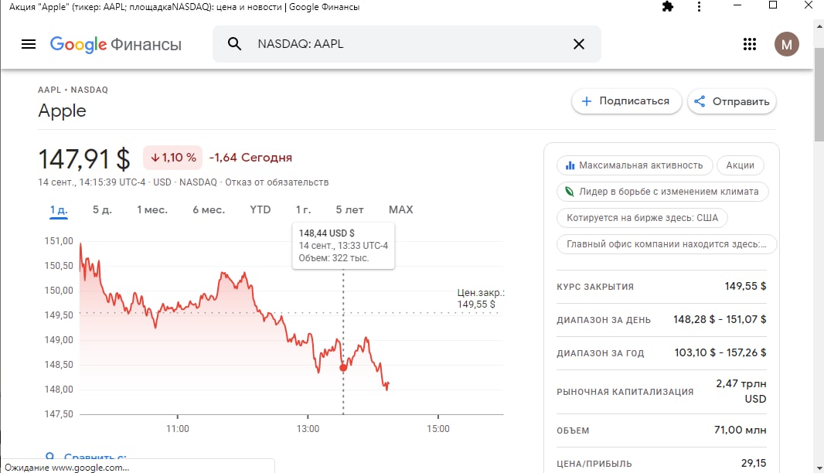Image resolution: width=824 pixels, height=473 pixels.
Task: Click the page vertical scrollbar thumb
Action: 819,94
